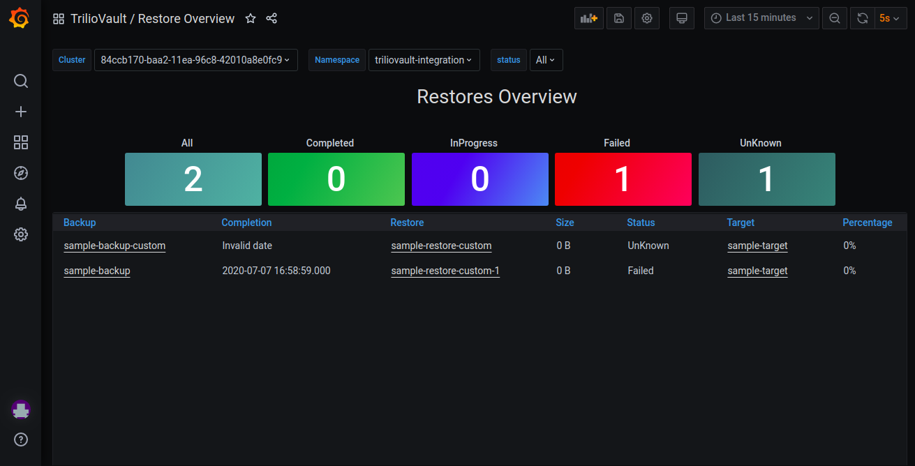The image size is (915, 466).
Task: Open the sample-restore-custom-1 link
Action: (445, 271)
